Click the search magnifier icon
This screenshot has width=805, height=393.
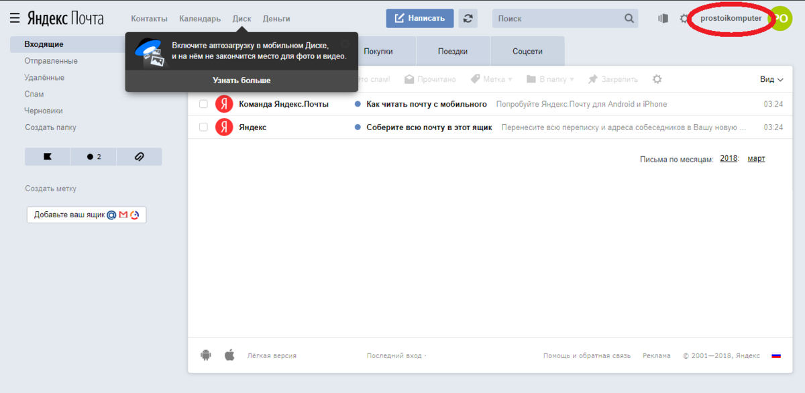point(629,18)
